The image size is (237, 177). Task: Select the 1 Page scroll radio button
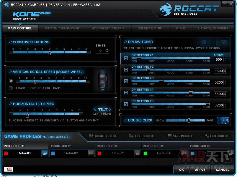(11, 88)
